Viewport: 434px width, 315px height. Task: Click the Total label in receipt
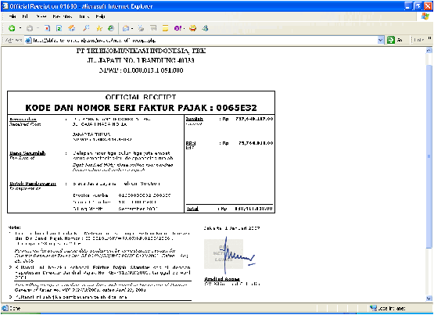click(192, 209)
